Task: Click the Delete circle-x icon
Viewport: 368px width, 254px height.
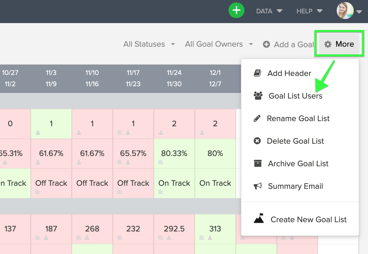Action: click(x=257, y=141)
